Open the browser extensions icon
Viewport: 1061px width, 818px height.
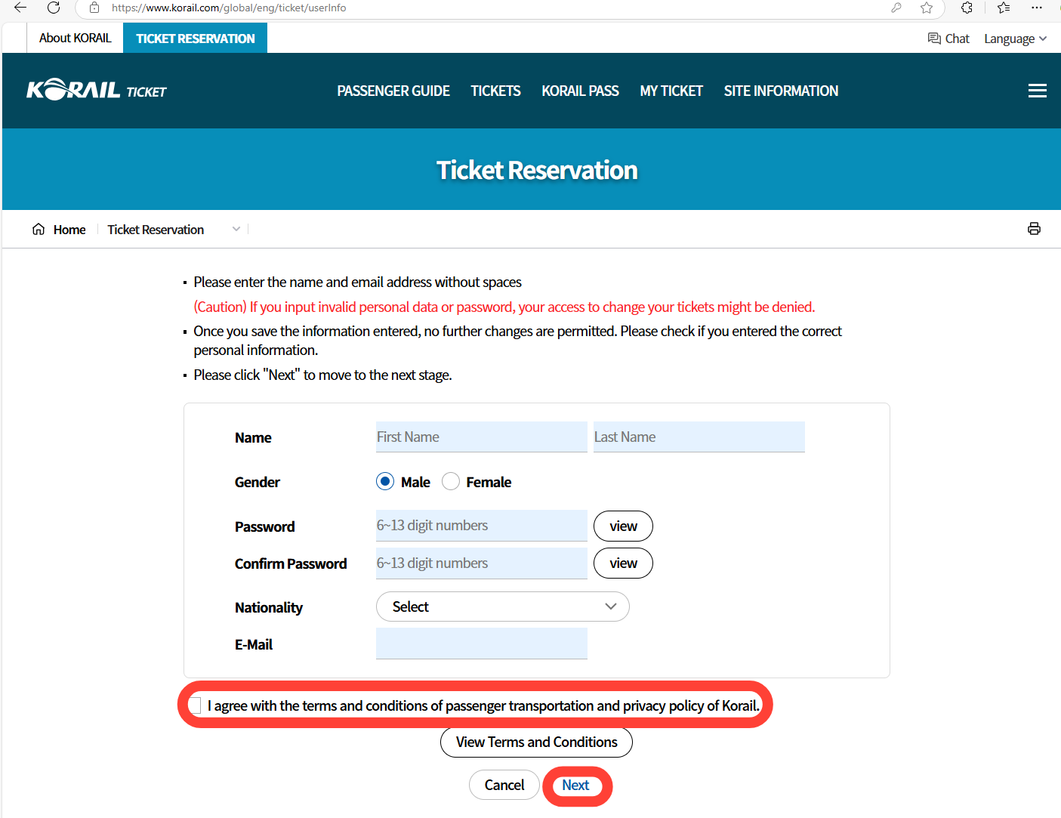967,8
